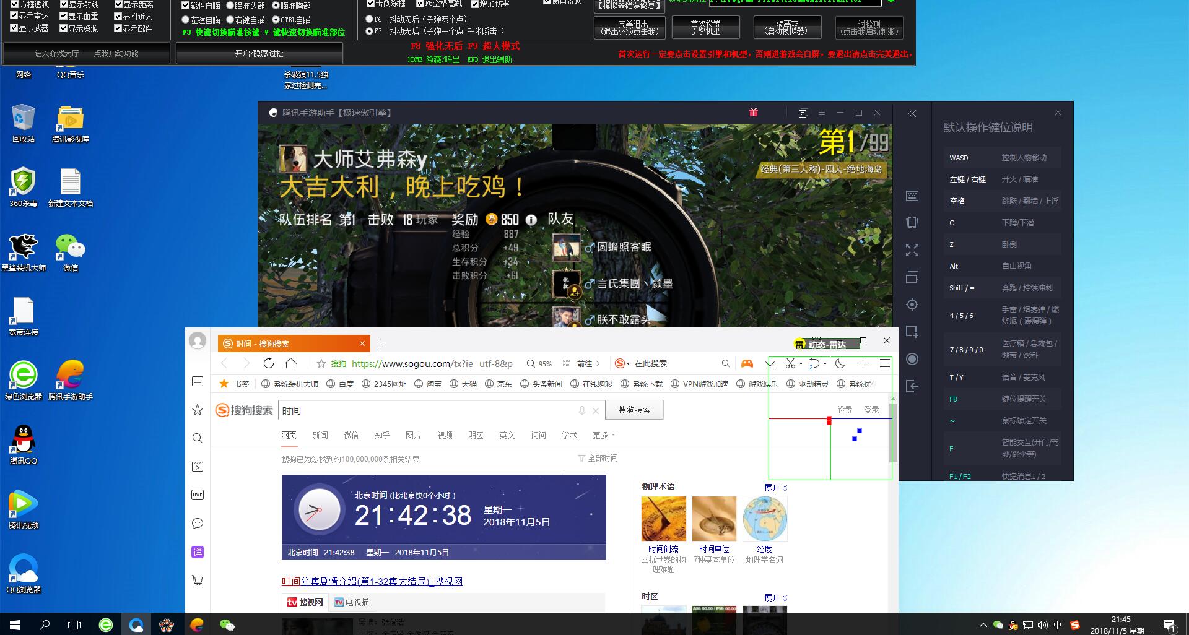Uncheck the 显示距离 checkbox
1189x635 pixels.
118,5
